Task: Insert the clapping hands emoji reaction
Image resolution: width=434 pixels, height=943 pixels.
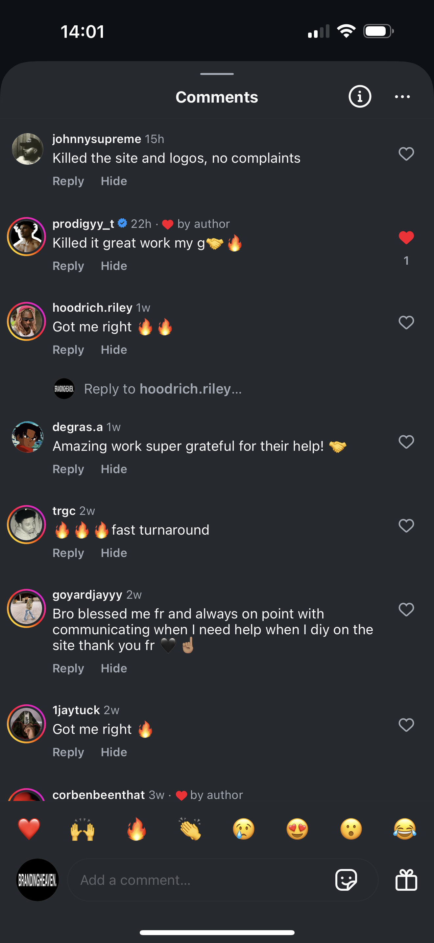Action: [x=190, y=829]
